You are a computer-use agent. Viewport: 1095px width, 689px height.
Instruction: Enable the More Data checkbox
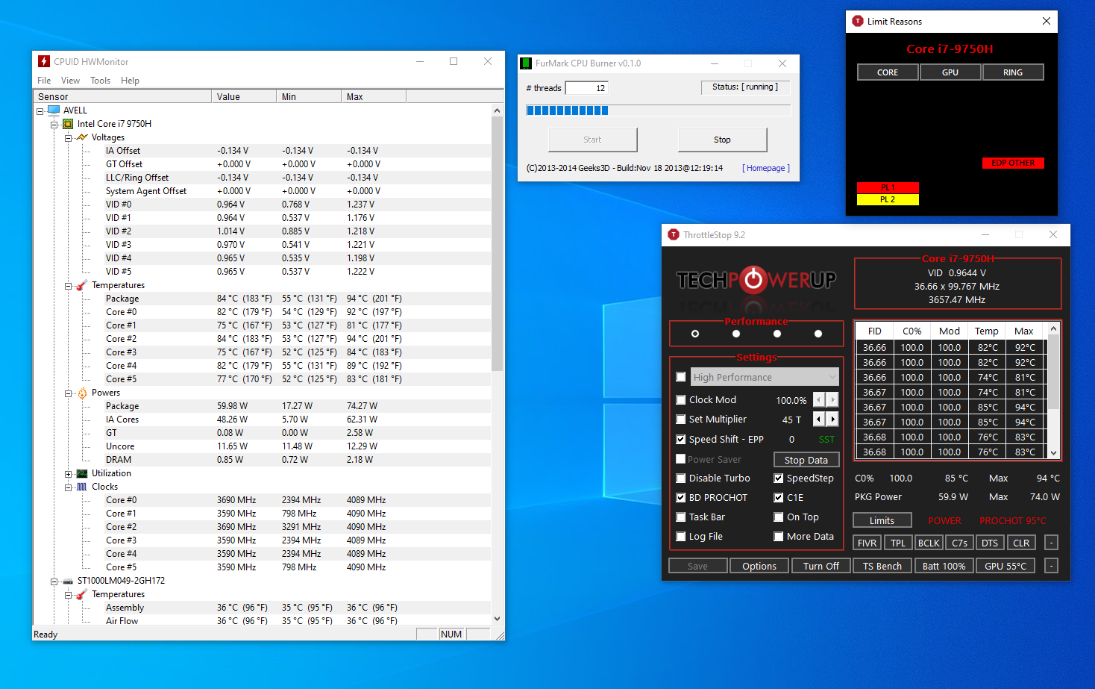pyautogui.click(x=779, y=536)
